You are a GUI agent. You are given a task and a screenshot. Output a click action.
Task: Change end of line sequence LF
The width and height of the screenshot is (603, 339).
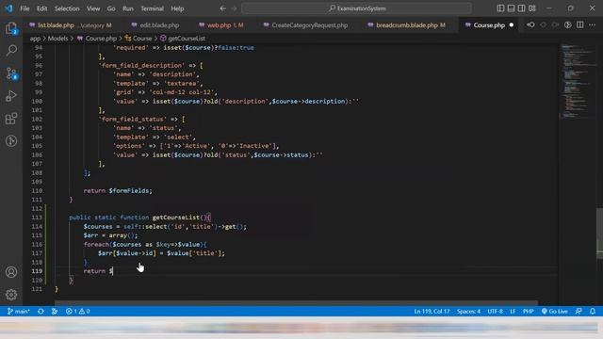pyautogui.click(x=513, y=312)
